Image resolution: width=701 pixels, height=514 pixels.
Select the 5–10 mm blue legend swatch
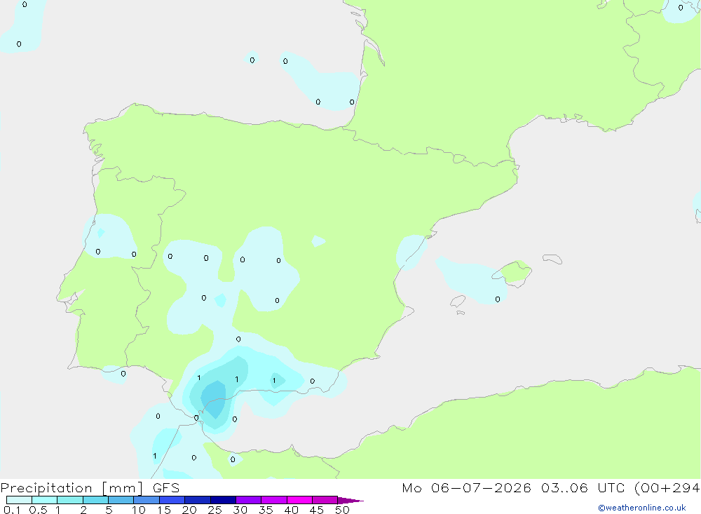tap(121, 500)
